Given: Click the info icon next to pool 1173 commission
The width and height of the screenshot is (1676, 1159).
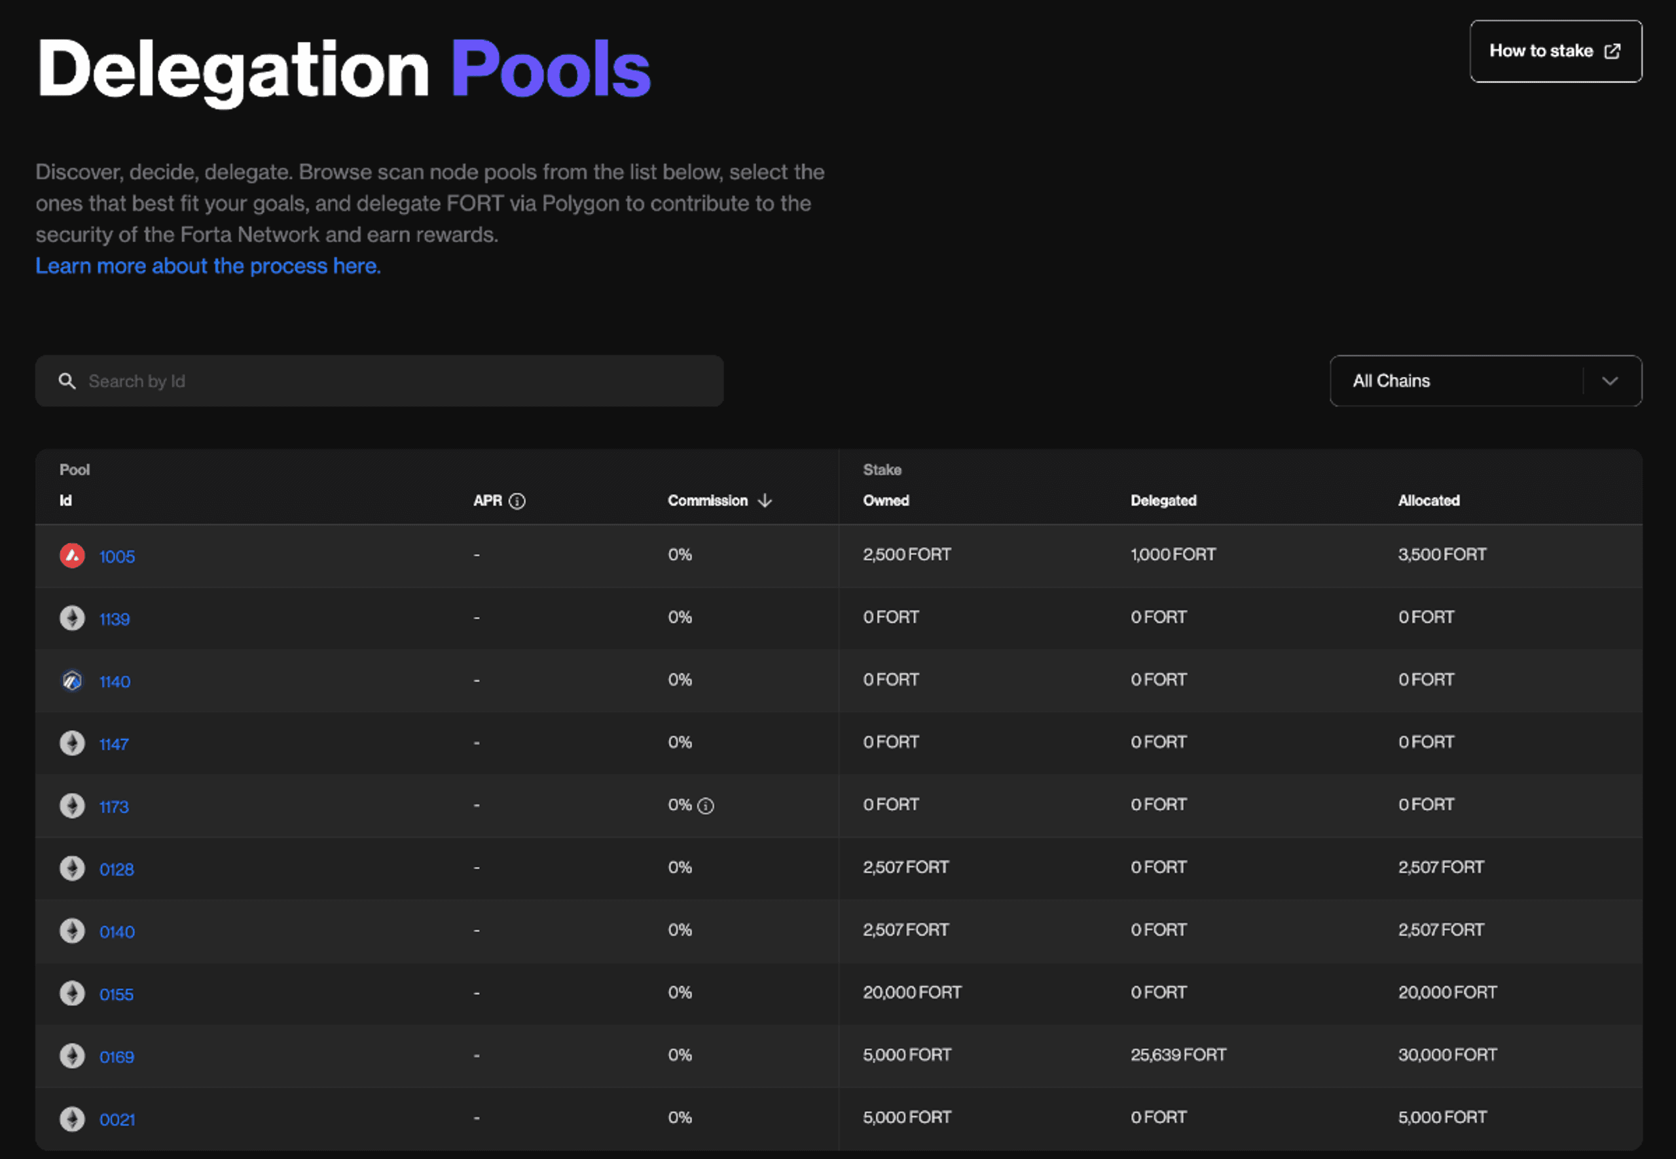Looking at the screenshot, I should pos(705,806).
